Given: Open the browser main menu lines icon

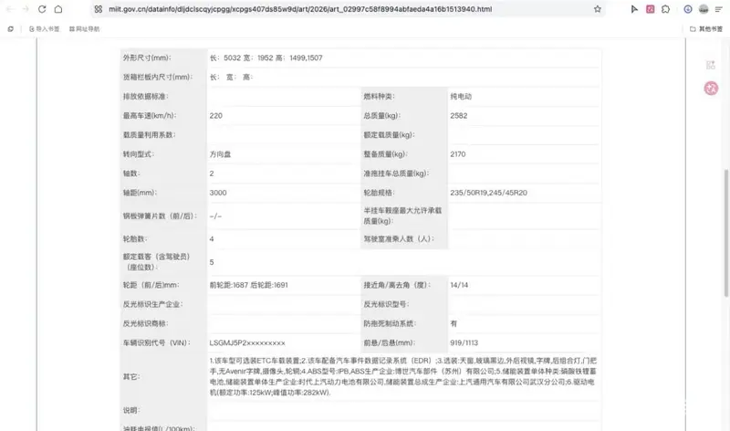Looking at the screenshot, I should [718, 9].
